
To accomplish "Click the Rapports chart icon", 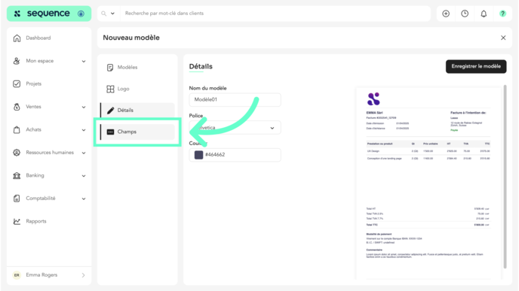I will 17,221.
